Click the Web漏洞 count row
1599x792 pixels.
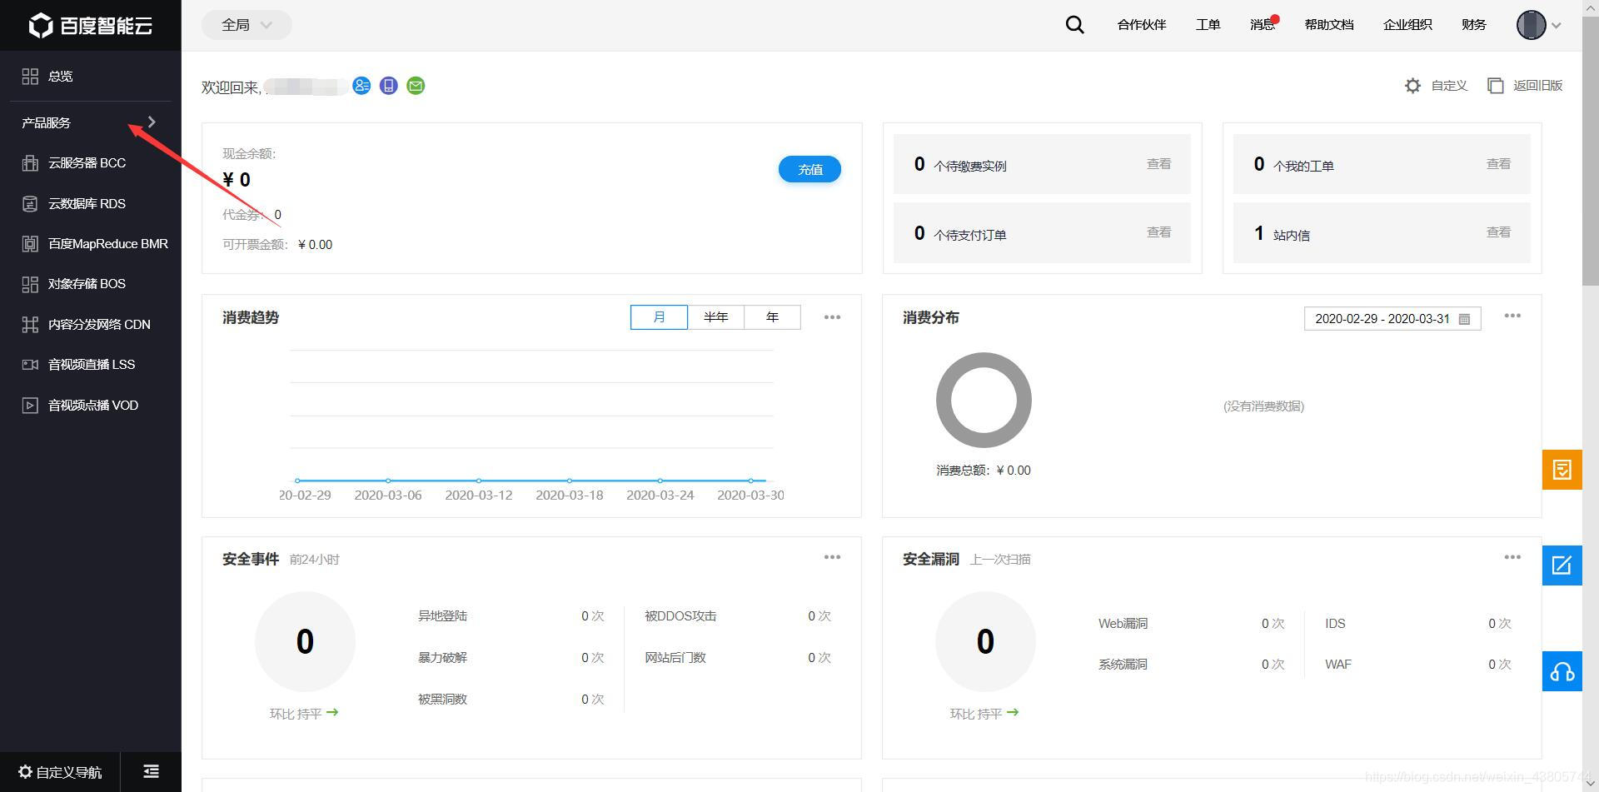(x=1191, y=624)
